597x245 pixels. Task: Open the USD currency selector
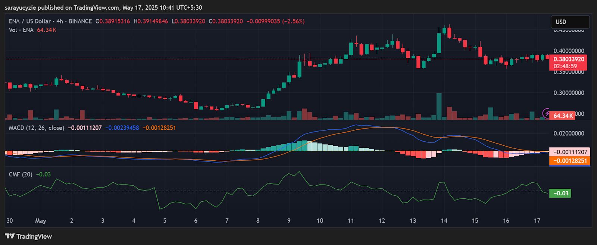(x=570, y=22)
